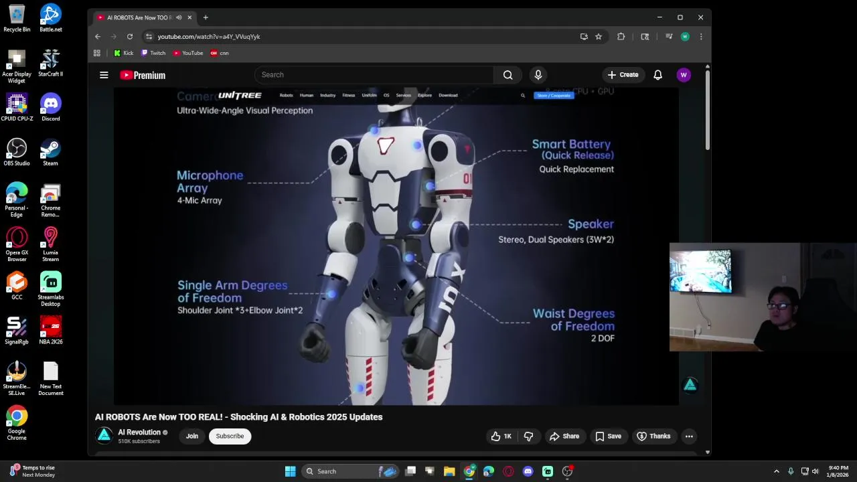
Task: Click the Discord icon in the taskbar
Action: click(x=528, y=471)
